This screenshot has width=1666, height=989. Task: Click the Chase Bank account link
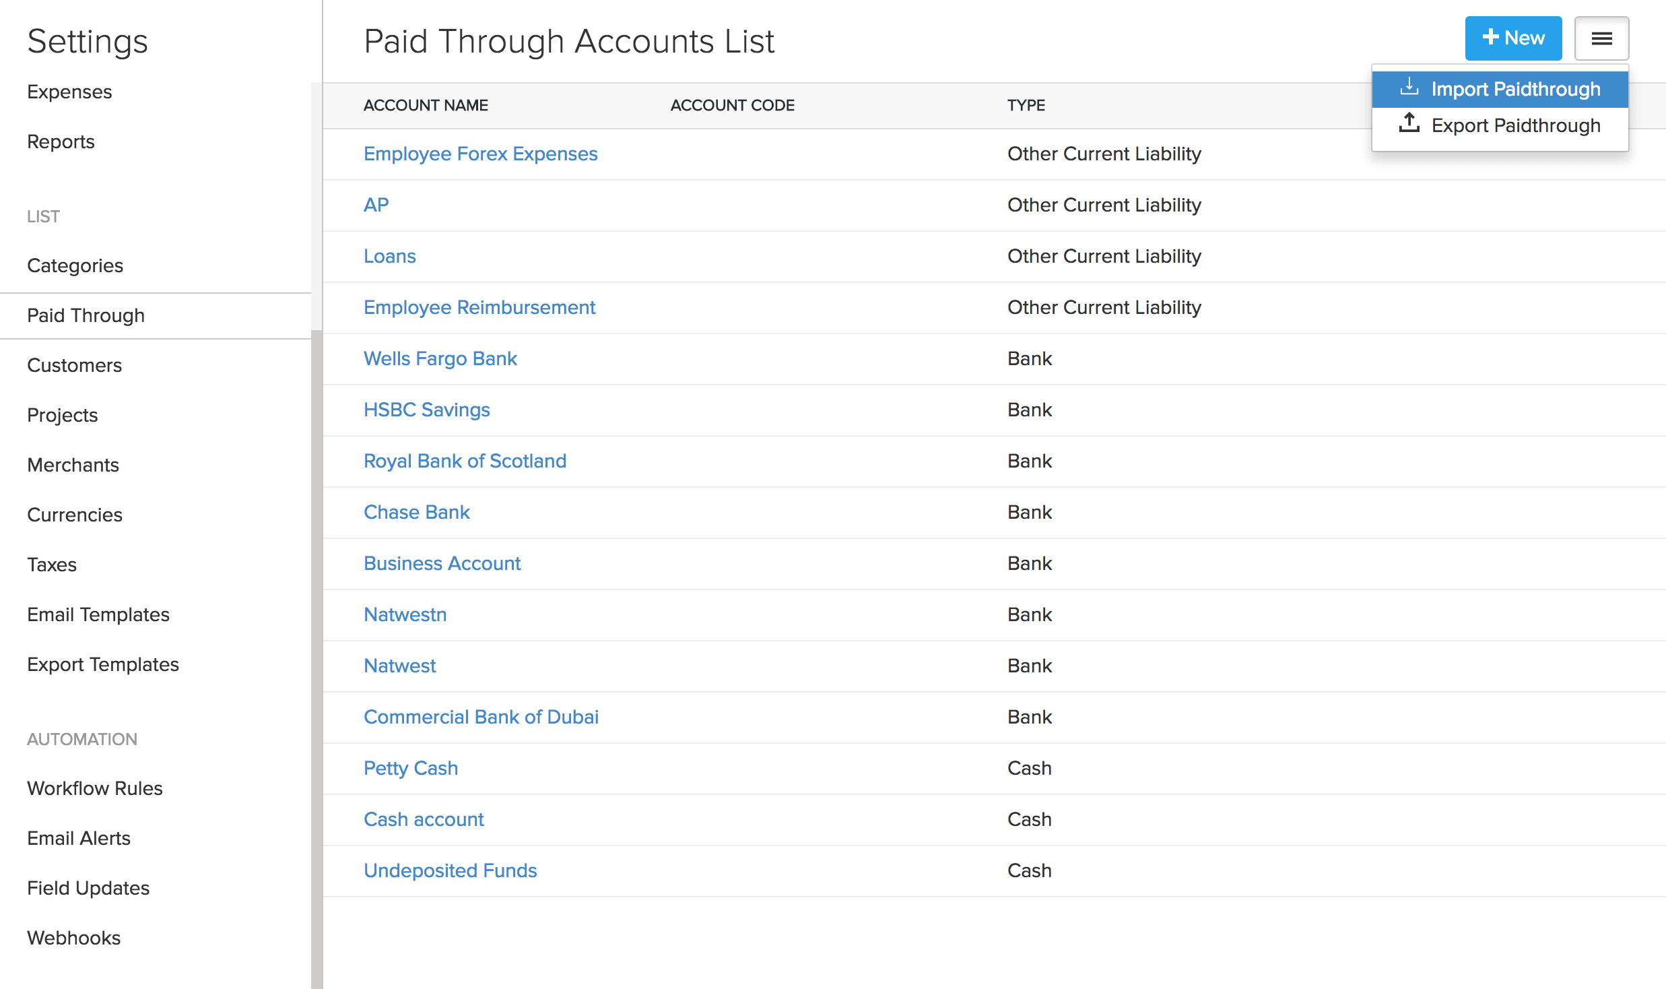click(416, 512)
